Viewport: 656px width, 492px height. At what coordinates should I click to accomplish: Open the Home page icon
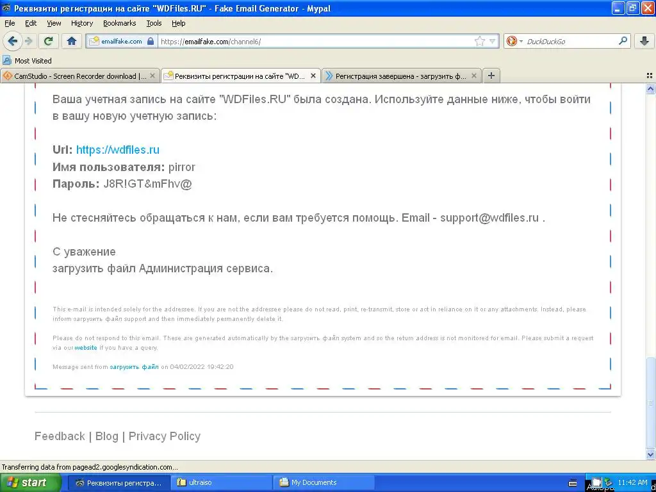tap(72, 41)
